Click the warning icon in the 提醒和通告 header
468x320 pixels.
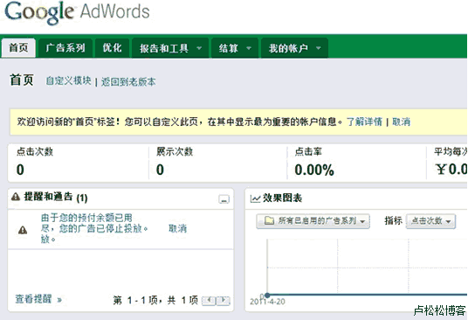pyautogui.click(x=16, y=197)
